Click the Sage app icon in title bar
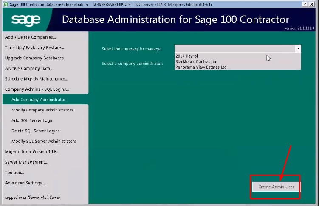Screen dimensions: 319x206 click(x=6, y=4)
